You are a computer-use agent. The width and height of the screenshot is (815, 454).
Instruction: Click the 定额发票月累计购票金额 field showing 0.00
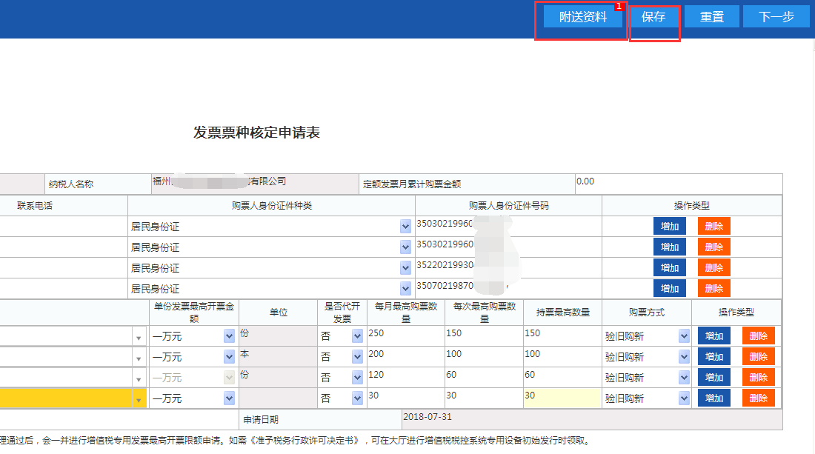point(678,184)
